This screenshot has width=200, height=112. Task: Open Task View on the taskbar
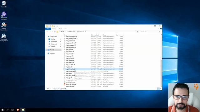12,110
